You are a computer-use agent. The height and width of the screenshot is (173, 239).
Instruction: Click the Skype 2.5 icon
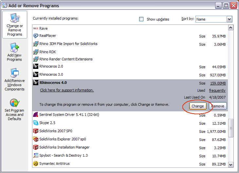35,123
